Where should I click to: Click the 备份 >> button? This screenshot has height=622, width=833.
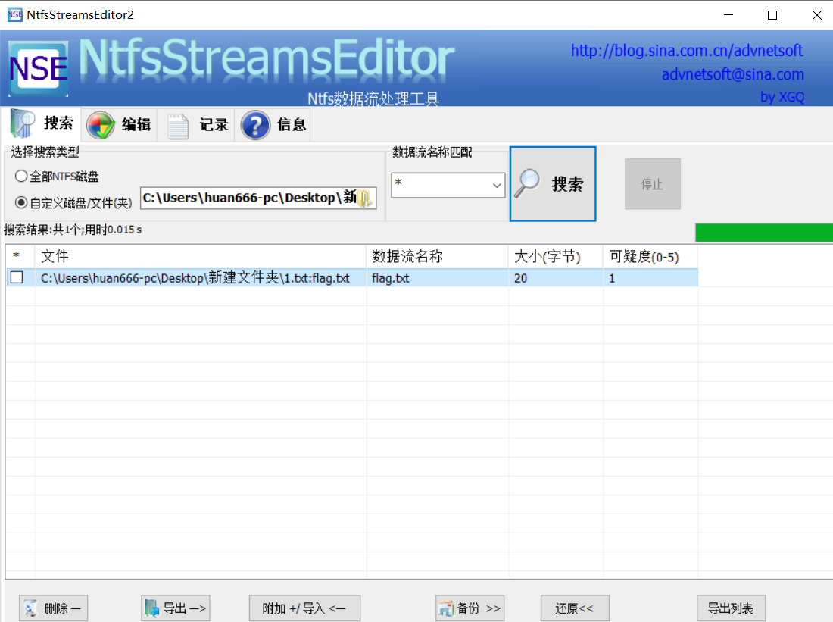(x=470, y=608)
